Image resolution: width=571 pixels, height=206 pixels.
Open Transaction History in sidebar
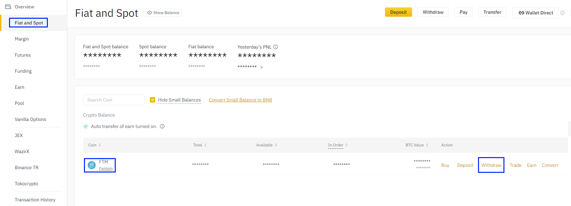point(35,200)
